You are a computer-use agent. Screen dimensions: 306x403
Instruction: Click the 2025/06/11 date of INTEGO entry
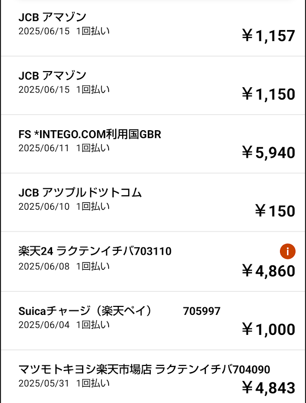(x=44, y=148)
